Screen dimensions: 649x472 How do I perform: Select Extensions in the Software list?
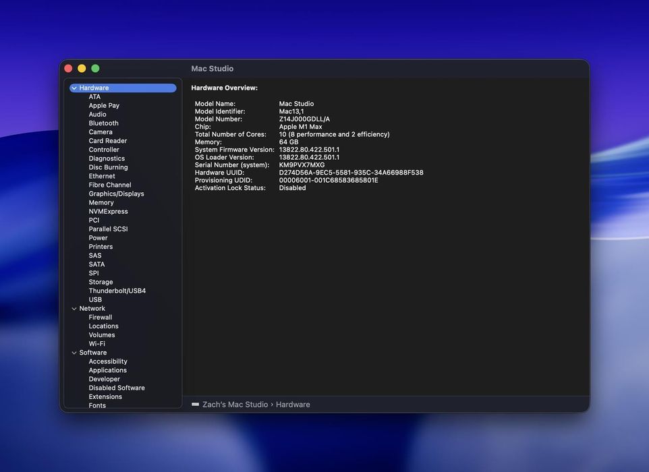105,396
